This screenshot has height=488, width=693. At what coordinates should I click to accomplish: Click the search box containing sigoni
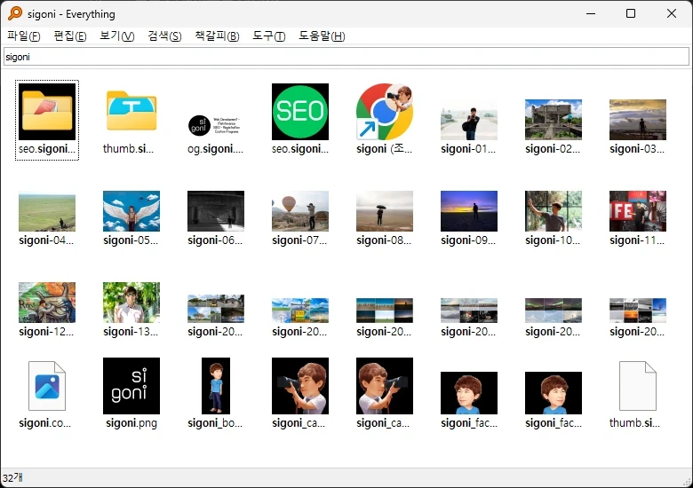(x=346, y=57)
